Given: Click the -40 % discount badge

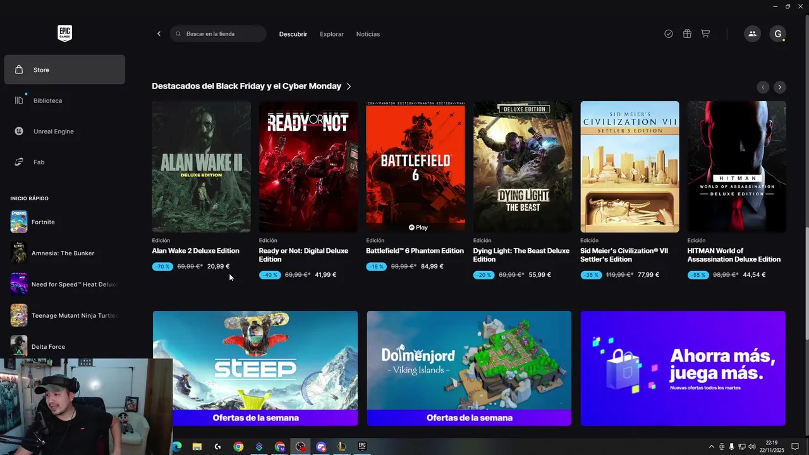Looking at the screenshot, I should pyautogui.click(x=270, y=275).
